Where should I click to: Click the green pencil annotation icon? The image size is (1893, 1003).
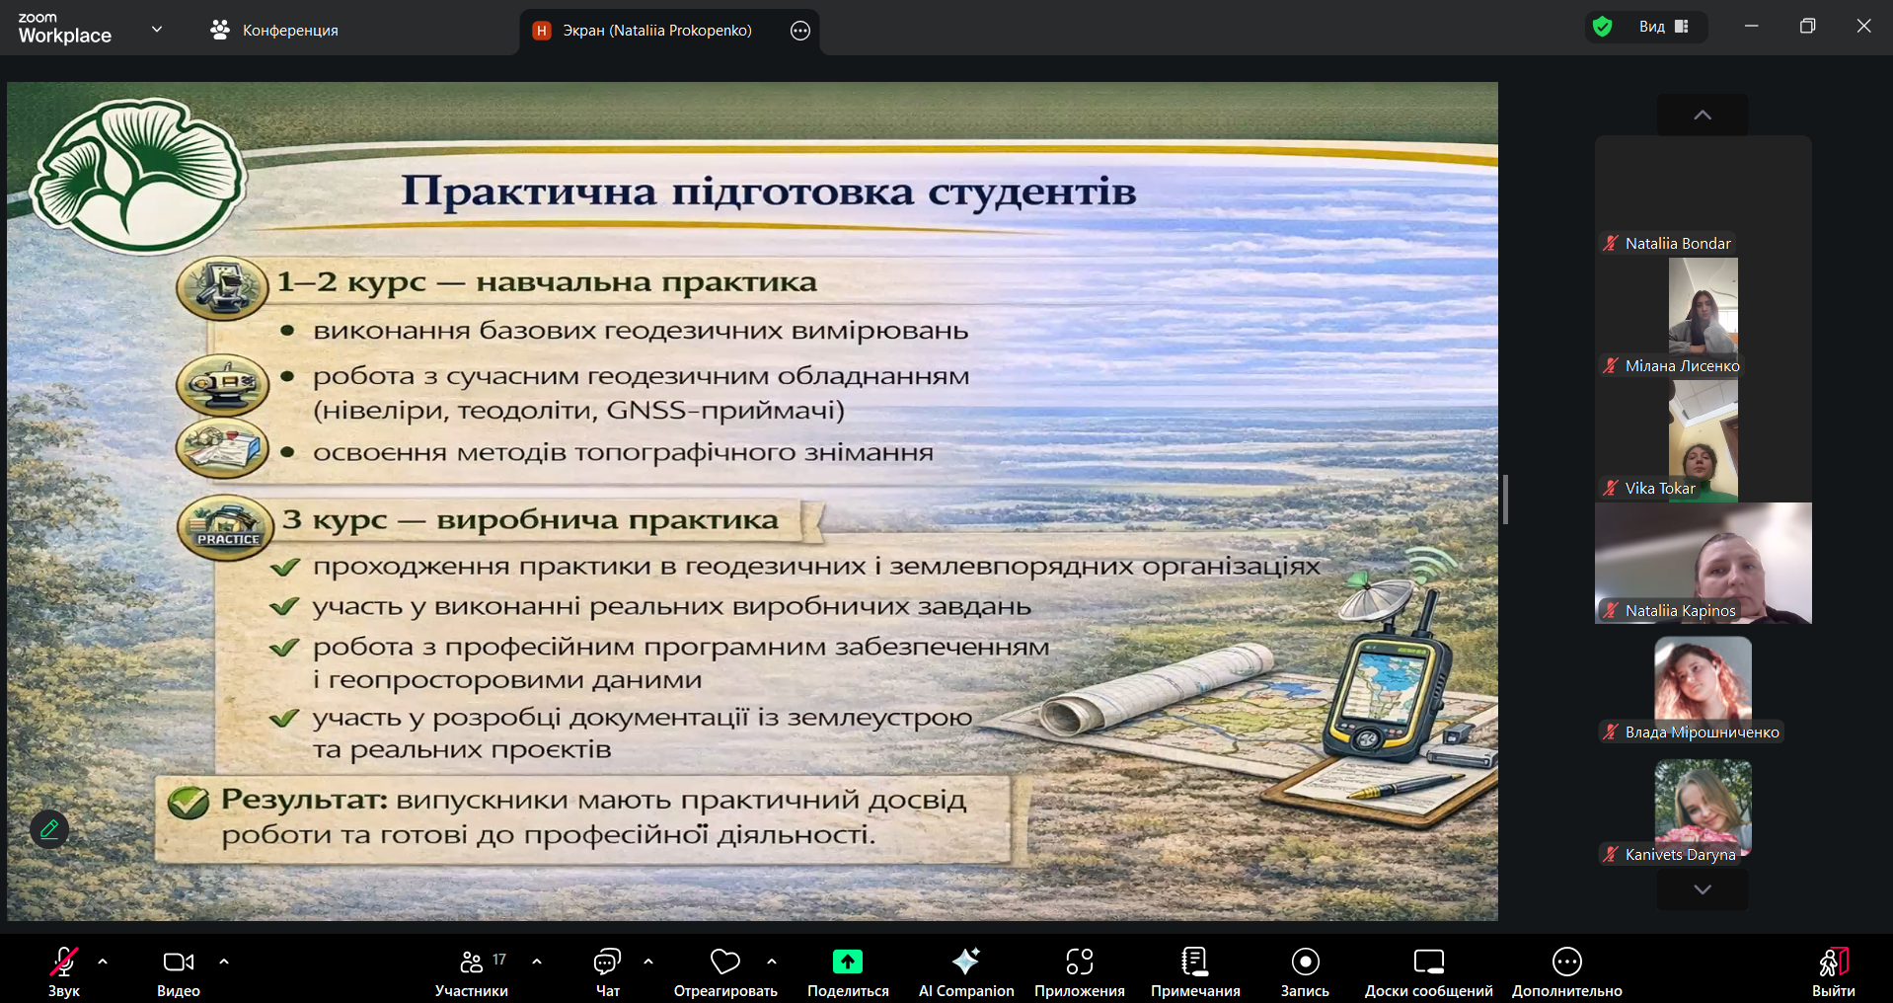[x=49, y=829]
